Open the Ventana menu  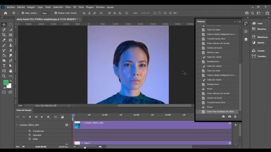click(x=100, y=7)
